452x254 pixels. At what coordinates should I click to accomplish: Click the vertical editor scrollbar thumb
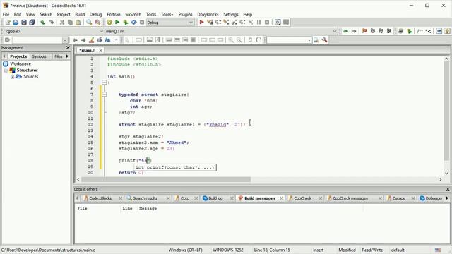[446, 111]
